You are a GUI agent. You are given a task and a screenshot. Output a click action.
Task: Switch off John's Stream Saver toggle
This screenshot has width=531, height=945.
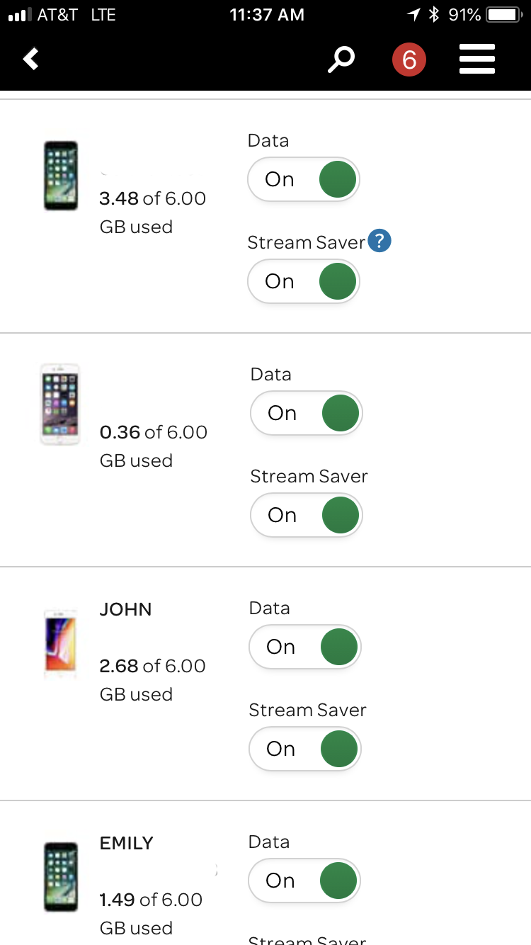tap(305, 749)
